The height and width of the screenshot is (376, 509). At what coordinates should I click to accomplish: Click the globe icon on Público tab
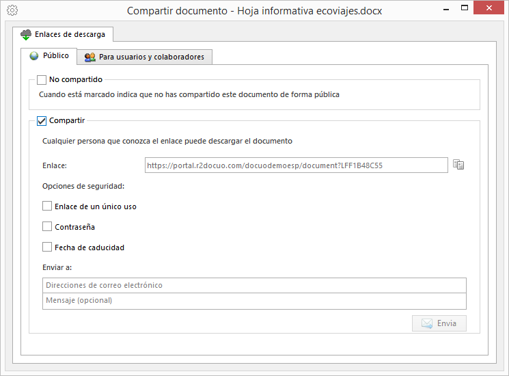(34, 56)
